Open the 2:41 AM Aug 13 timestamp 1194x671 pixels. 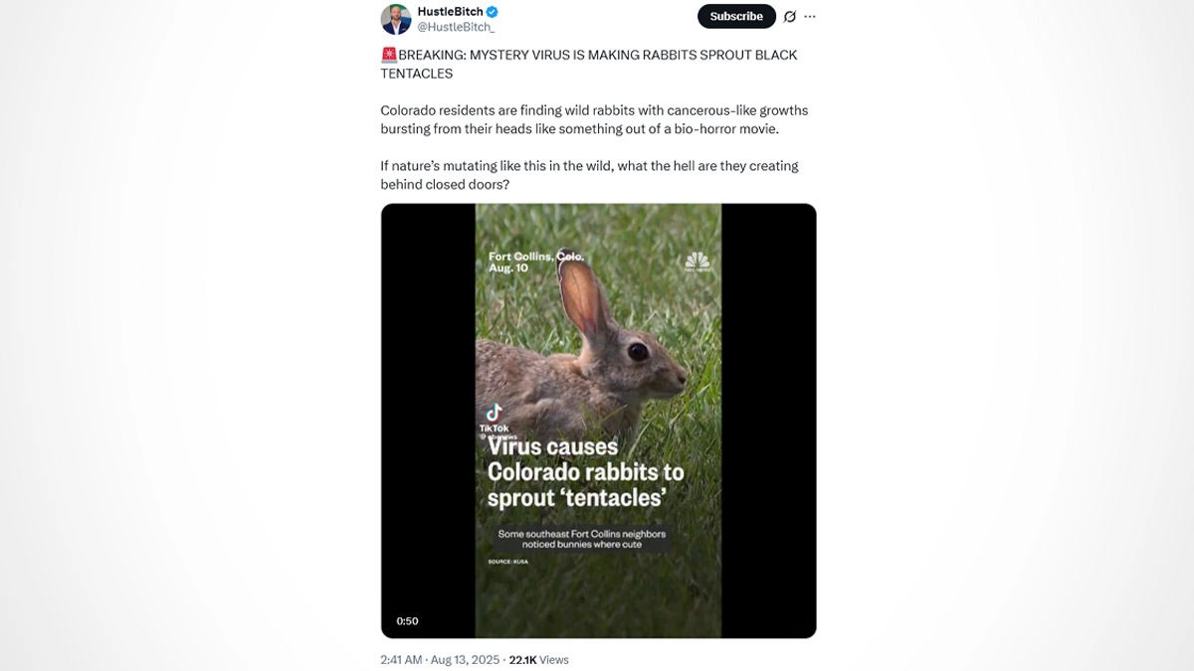(x=439, y=660)
